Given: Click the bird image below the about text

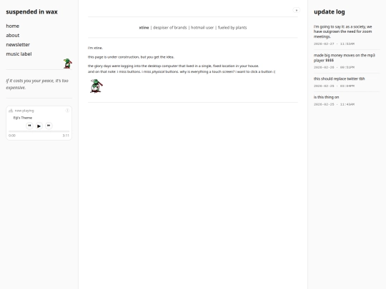Looking at the screenshot, I should click(96, 86).
